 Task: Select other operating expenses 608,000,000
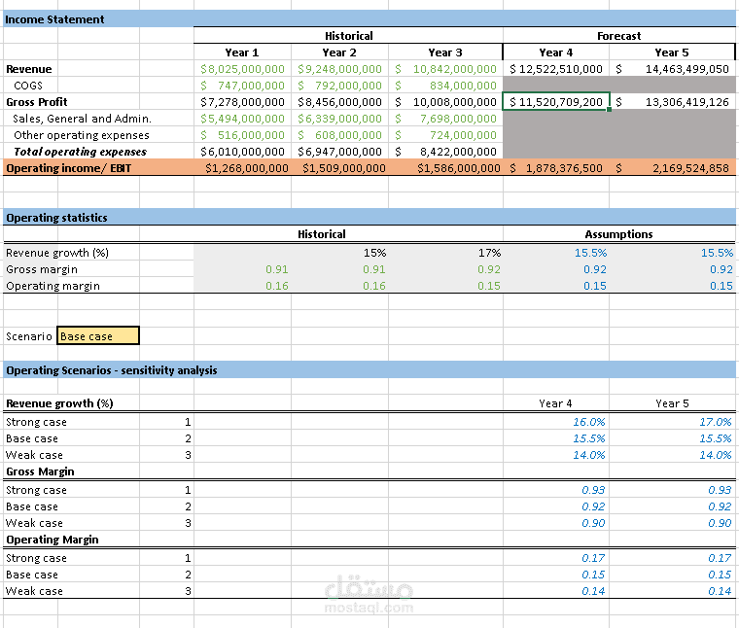[x=339, y=135]
